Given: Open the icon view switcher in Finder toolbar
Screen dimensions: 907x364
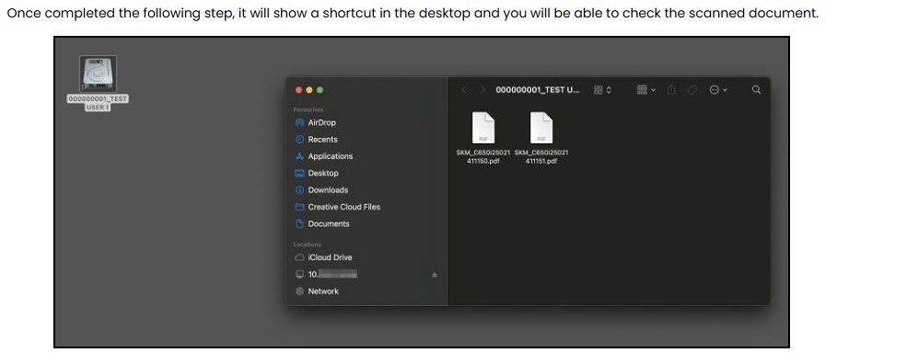Looking at the screenshot, I should pyautogui.click(x=603, y=89).
